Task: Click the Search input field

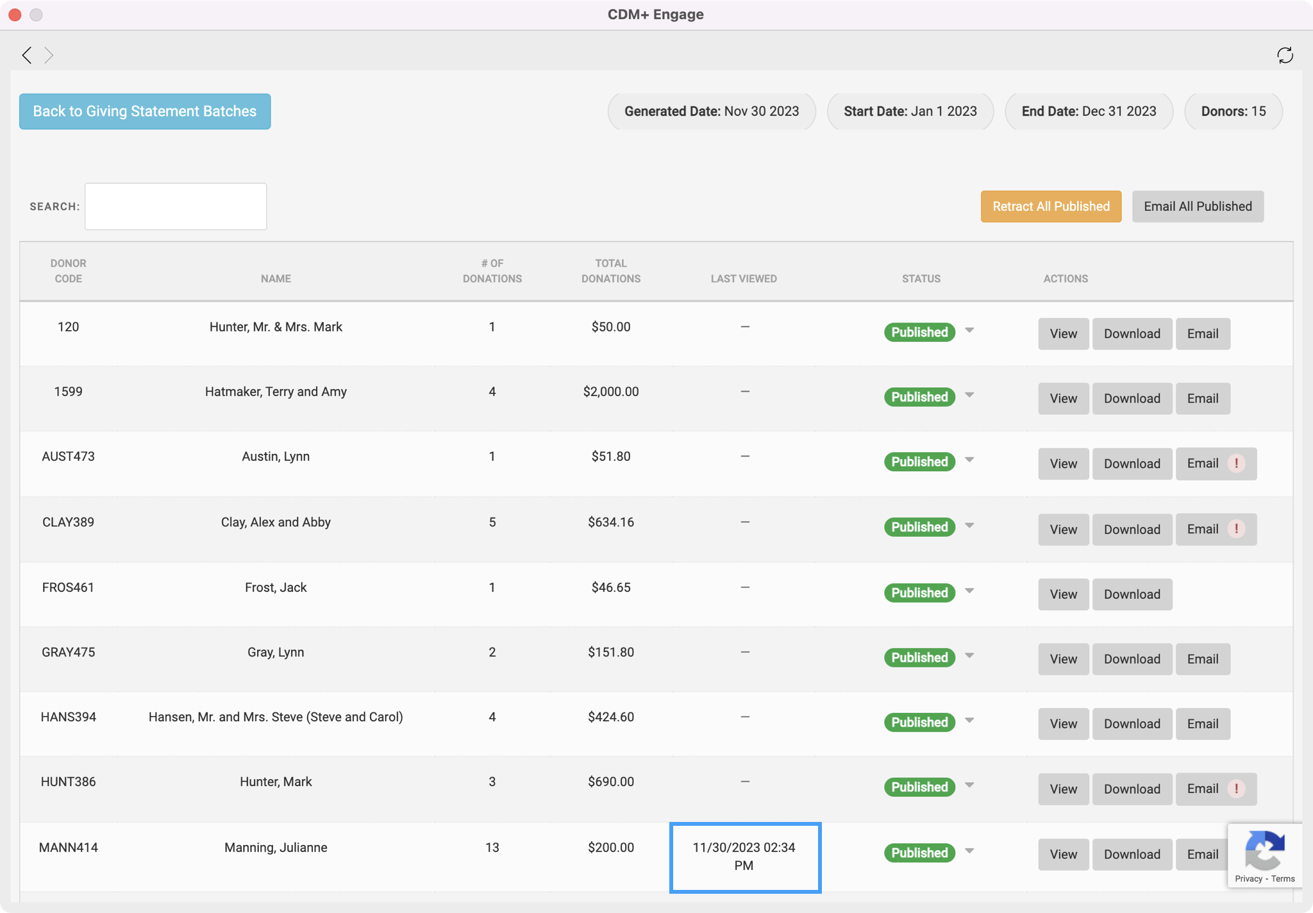Action: (176, 206)
